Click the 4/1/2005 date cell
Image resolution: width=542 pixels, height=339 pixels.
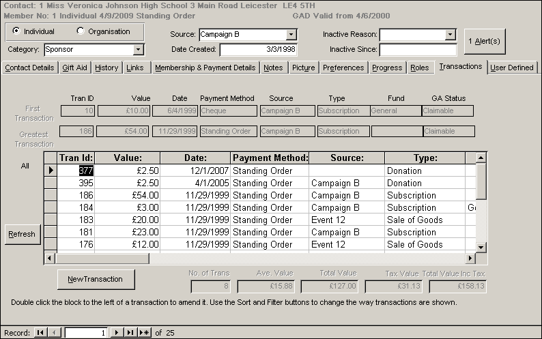(x=195, y=183)
